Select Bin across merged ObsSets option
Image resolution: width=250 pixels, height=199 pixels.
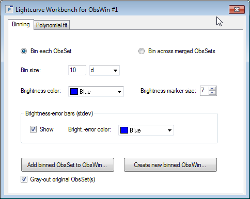pos(142,51)
